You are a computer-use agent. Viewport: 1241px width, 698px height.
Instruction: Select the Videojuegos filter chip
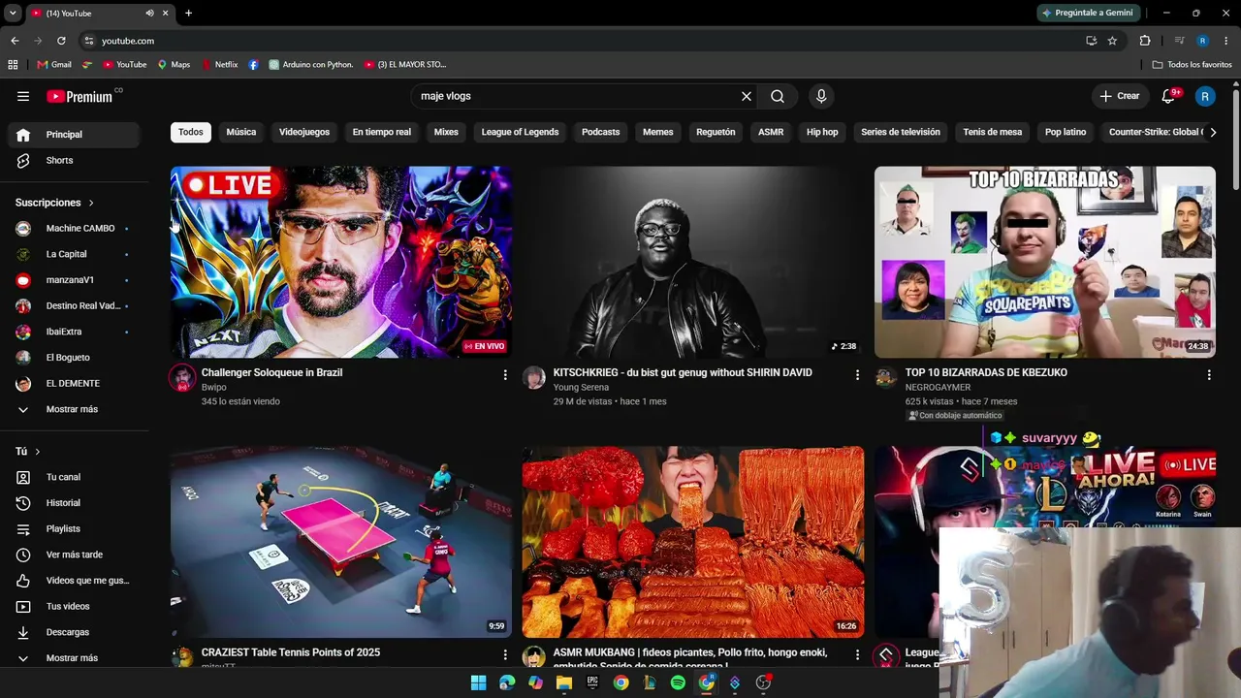tap(304, 132)
